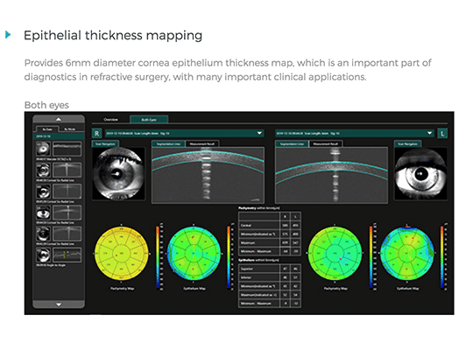473x350 pixels.
Task: Select the By Mode tab in scan list
Action: pos(70,129)
